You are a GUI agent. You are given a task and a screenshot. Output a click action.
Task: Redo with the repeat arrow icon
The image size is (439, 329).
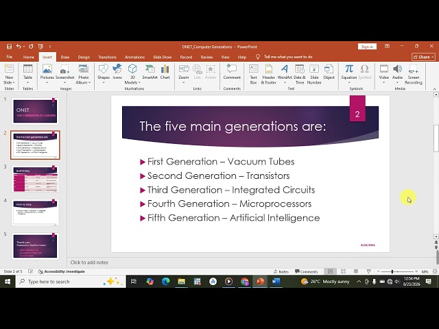point(31,47)
